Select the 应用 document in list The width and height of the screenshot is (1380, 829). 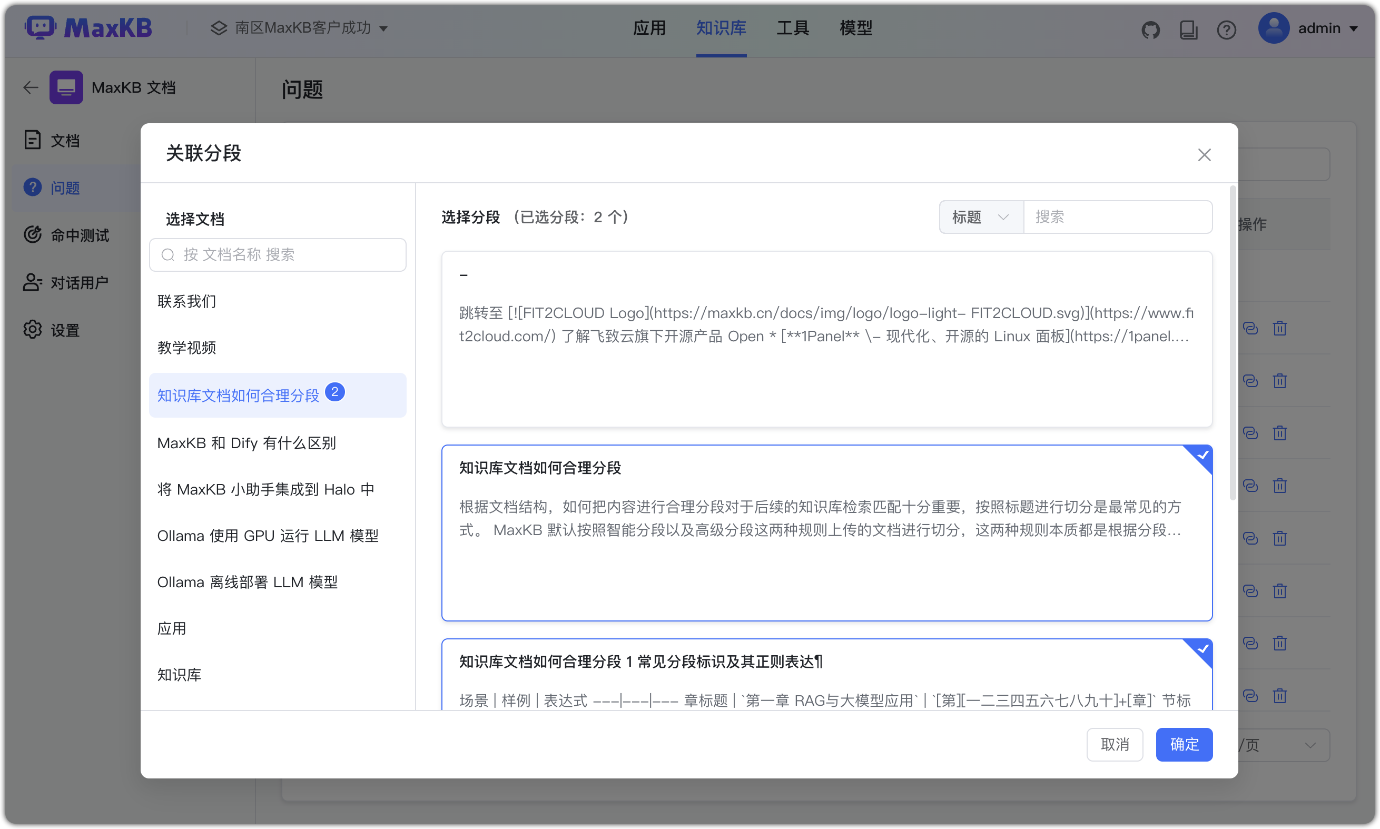coord(278,628)
